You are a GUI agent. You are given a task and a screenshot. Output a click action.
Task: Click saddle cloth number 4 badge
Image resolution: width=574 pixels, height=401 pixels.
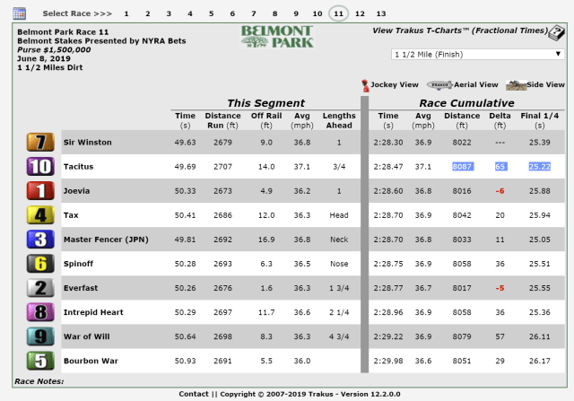point(40,215)
